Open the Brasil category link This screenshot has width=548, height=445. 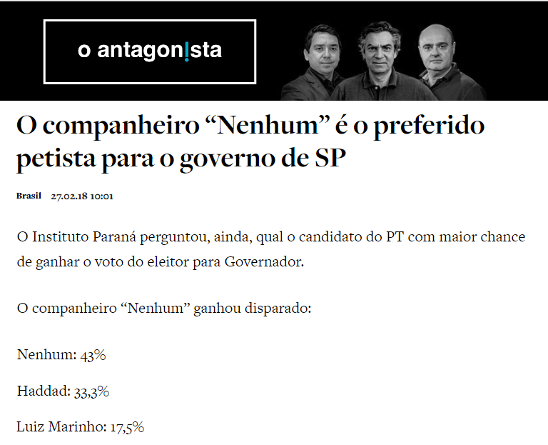click(x=29, y=196)
